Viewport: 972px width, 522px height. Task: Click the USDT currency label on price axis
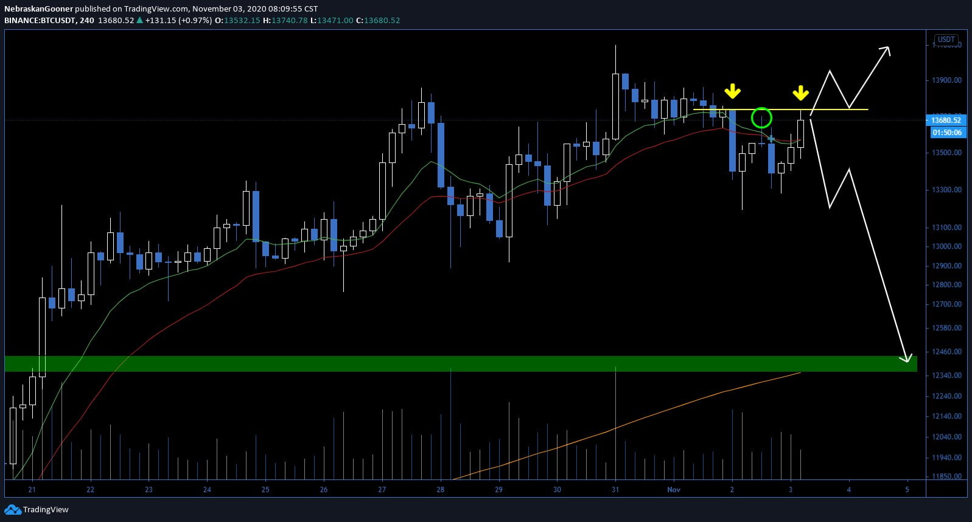point(946,40)
